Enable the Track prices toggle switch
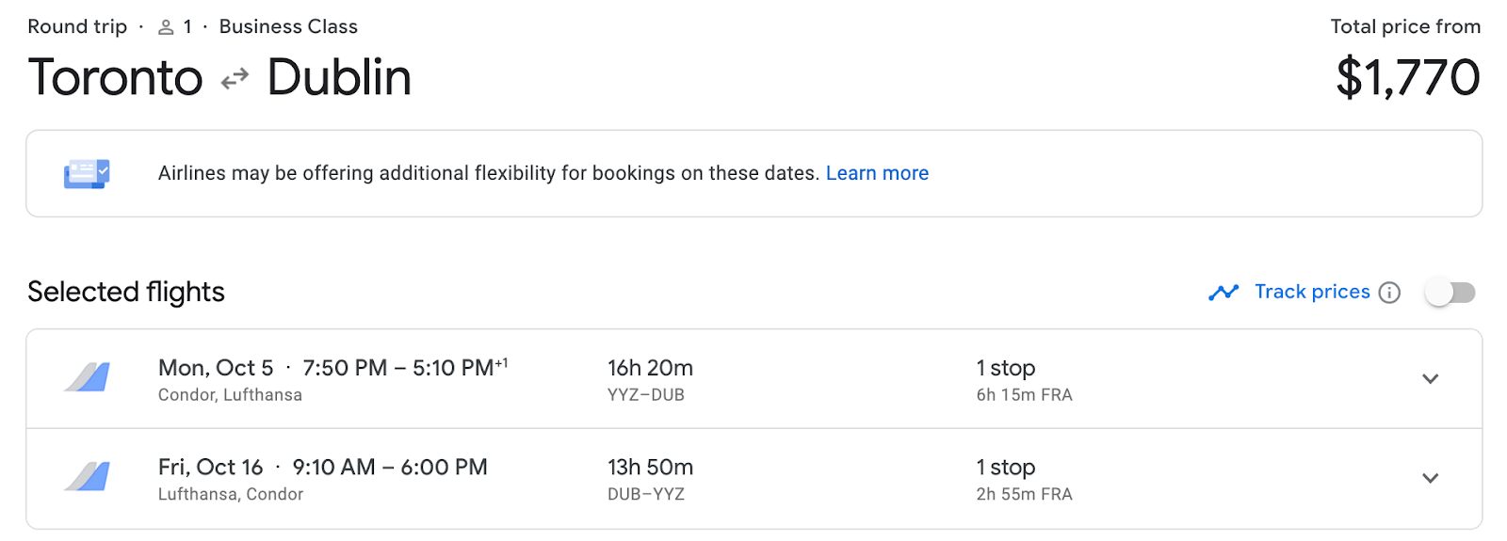1507x541 pixels. (1450, 293)
